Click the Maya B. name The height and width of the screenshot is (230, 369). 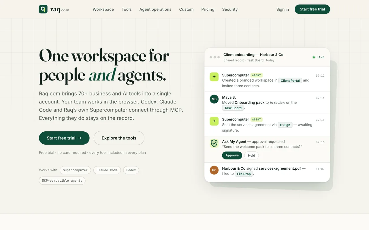click(x=229, y=97)
